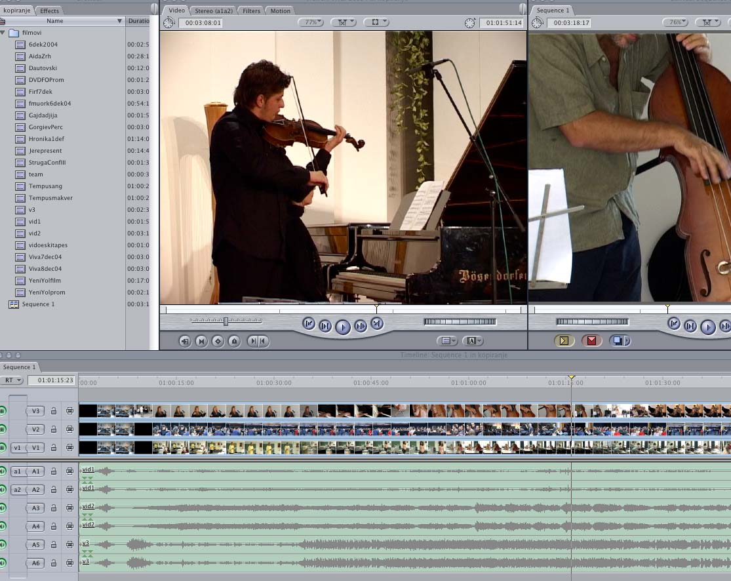
Task: Toggle Auto Select on A1 track
Action: 69,471
